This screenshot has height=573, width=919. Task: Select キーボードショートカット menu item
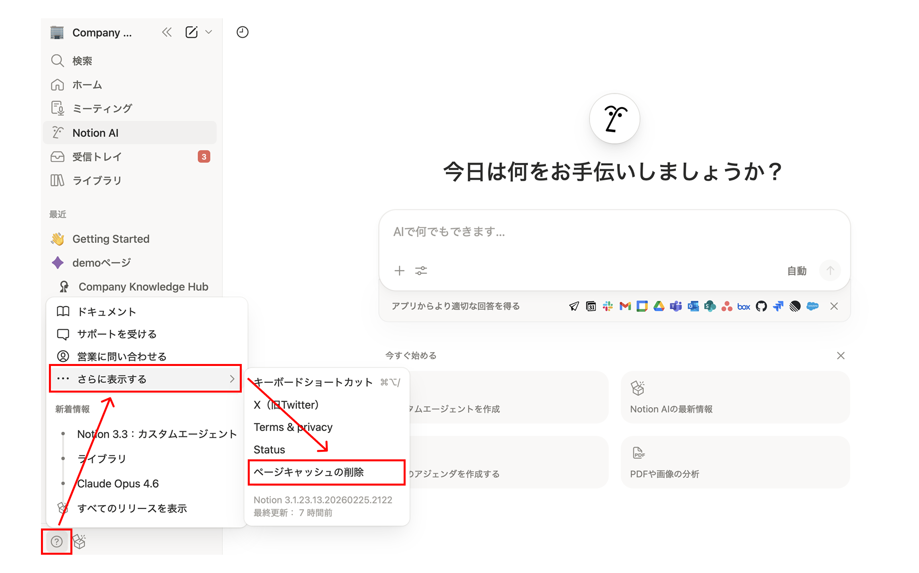(313, 382)
